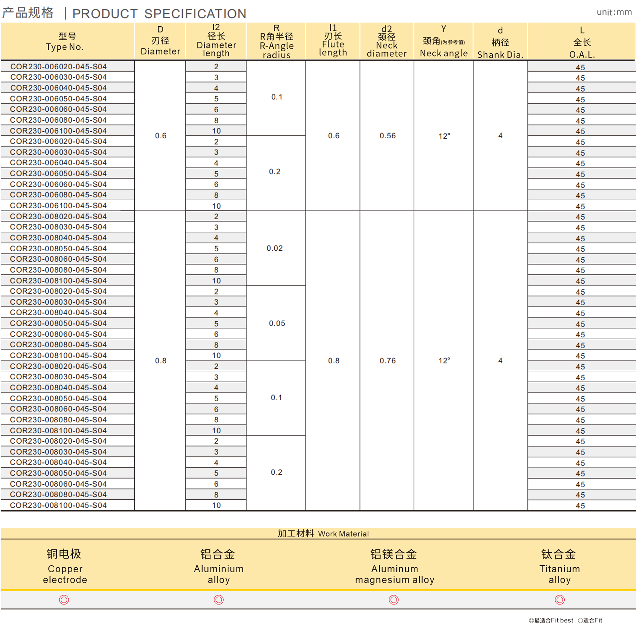Click the 0.2 radius cell beside diameter 0.8

(x=276, y=472)
